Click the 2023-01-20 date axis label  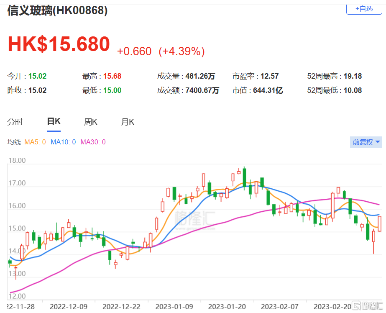[x=227, y=307]
